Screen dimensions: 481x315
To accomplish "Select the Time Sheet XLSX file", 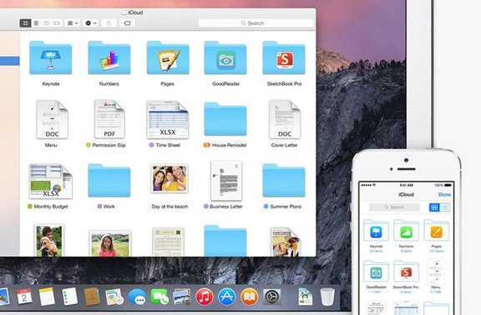I will point(168,120).
